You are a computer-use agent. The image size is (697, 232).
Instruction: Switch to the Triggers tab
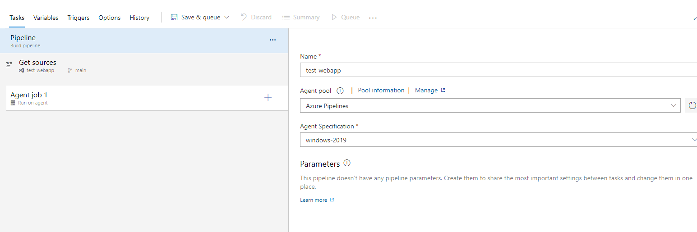pos(78,18)
